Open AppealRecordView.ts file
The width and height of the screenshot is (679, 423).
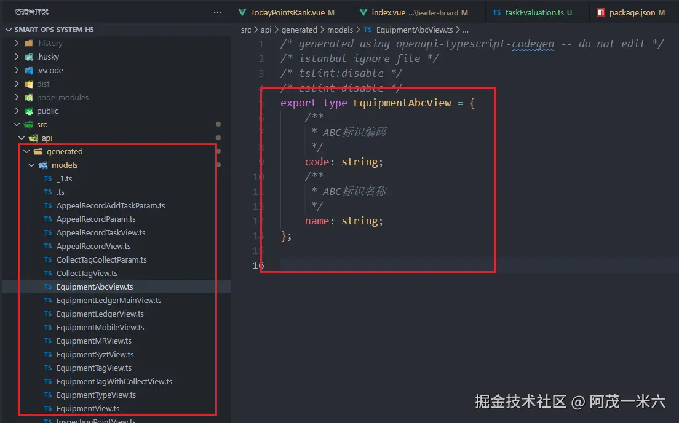point(93,246)
